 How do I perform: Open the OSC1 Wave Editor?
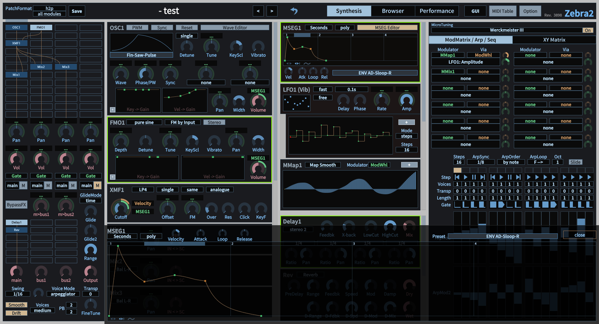pos(235,27)
